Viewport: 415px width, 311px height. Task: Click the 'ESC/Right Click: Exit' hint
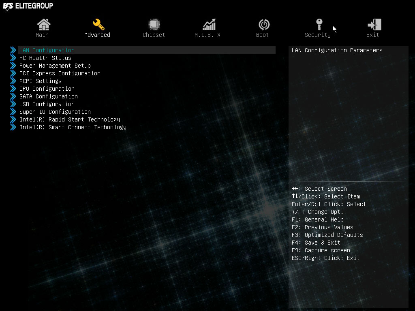(x=325, y=258)
